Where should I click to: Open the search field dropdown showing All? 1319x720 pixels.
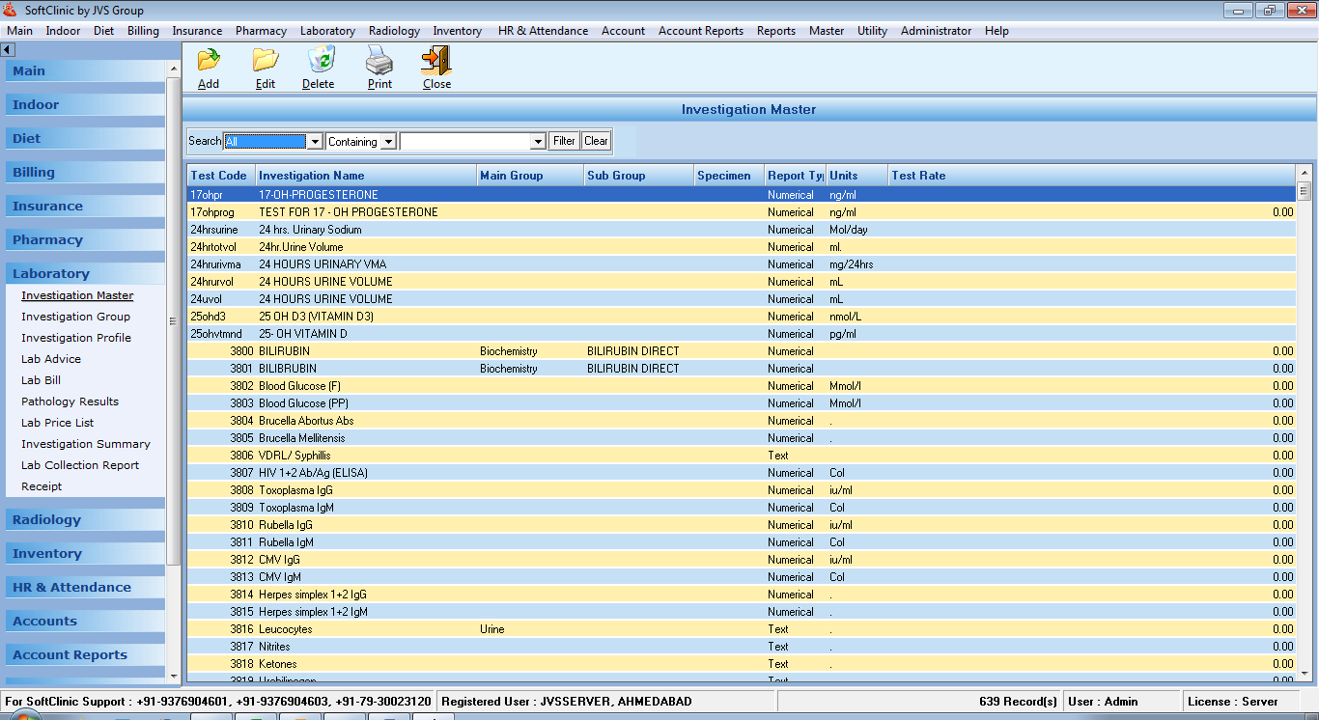[316, 140]
